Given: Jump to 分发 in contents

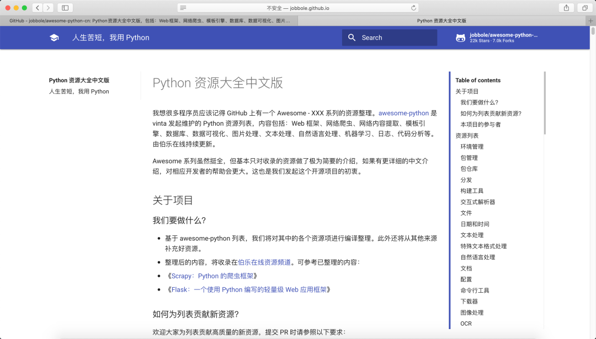Looking at the screenshot, I should coord(466,180).
